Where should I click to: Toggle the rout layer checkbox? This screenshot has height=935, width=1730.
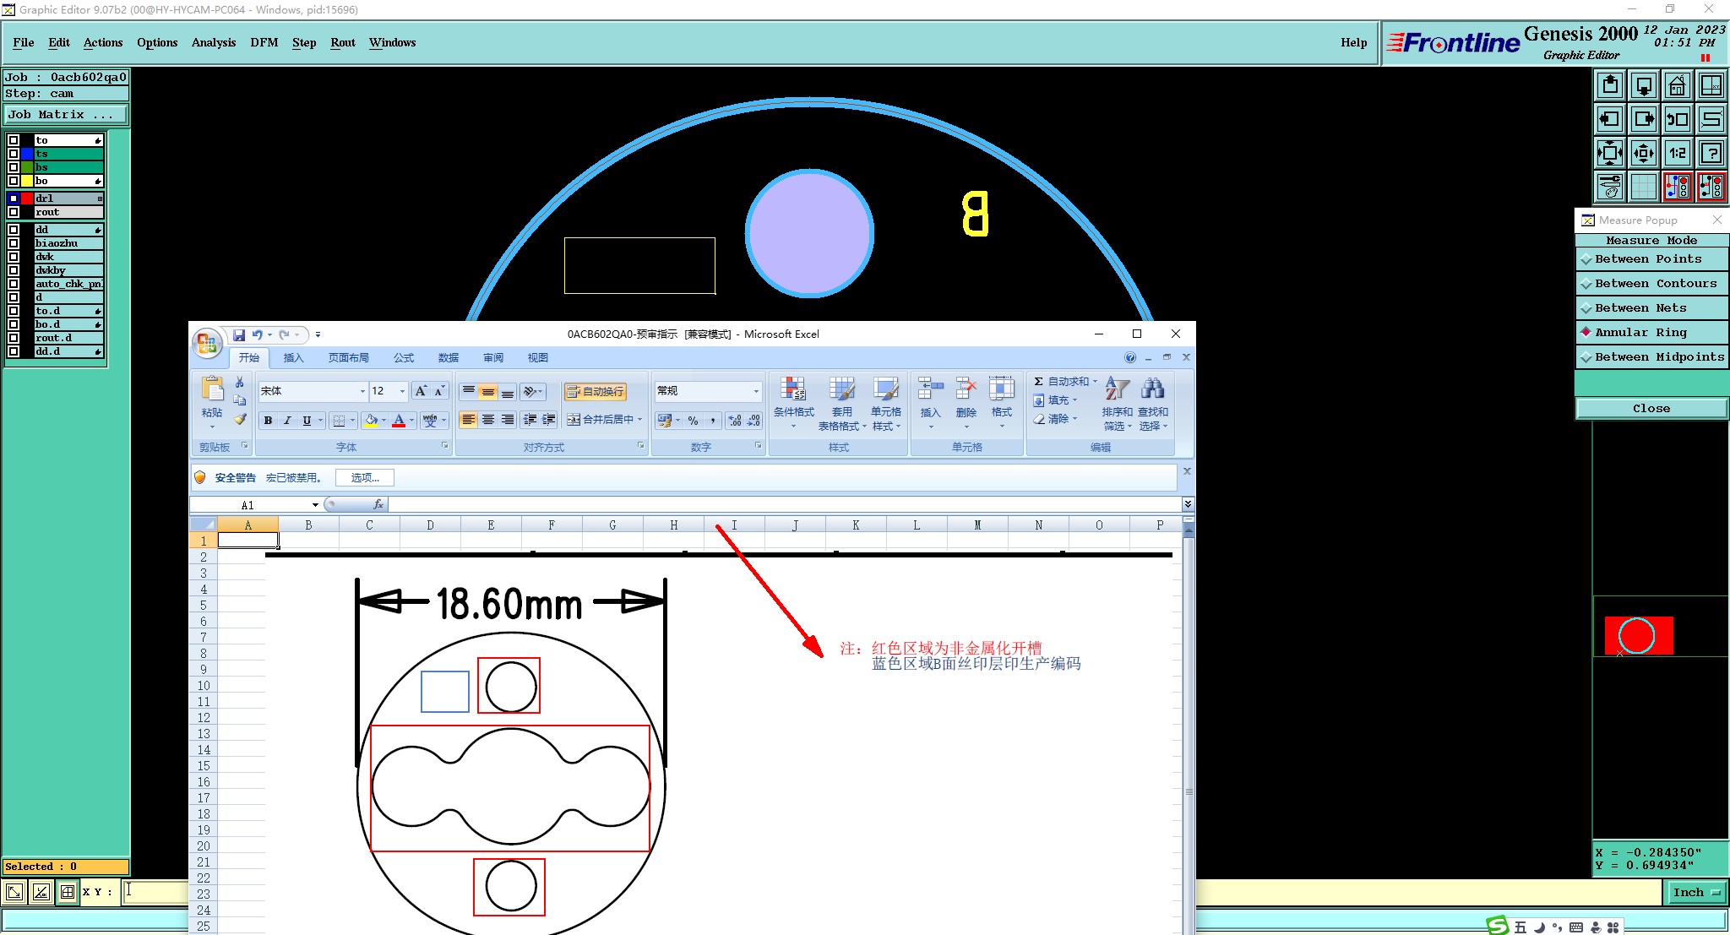pos(14,212)
